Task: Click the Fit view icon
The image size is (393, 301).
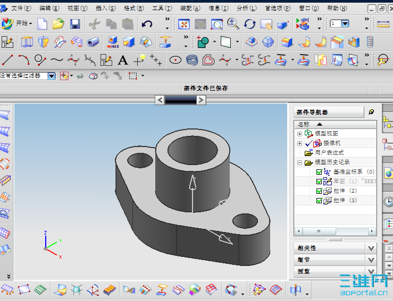Action: tap(184, 24)
